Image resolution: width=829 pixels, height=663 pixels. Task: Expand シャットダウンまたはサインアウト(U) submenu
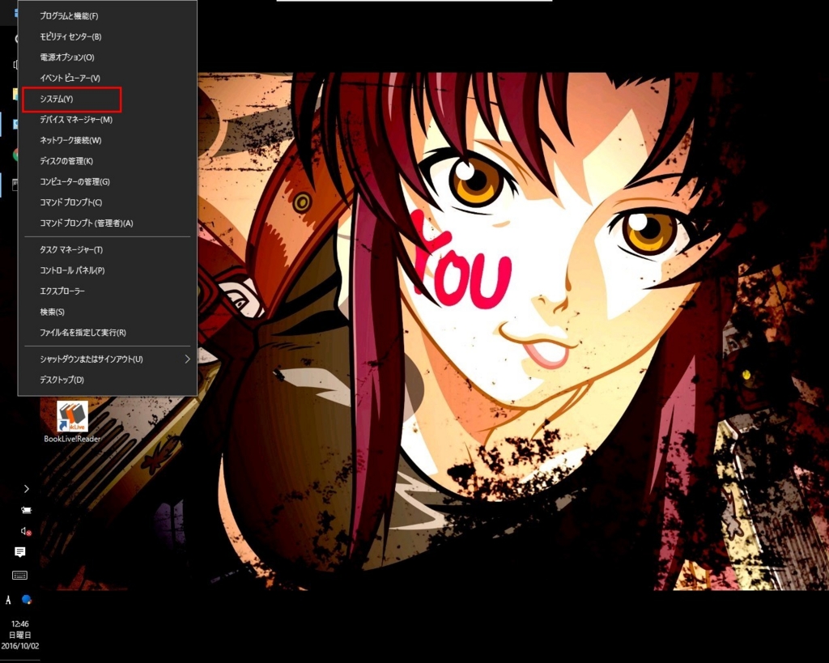[108, 359]
